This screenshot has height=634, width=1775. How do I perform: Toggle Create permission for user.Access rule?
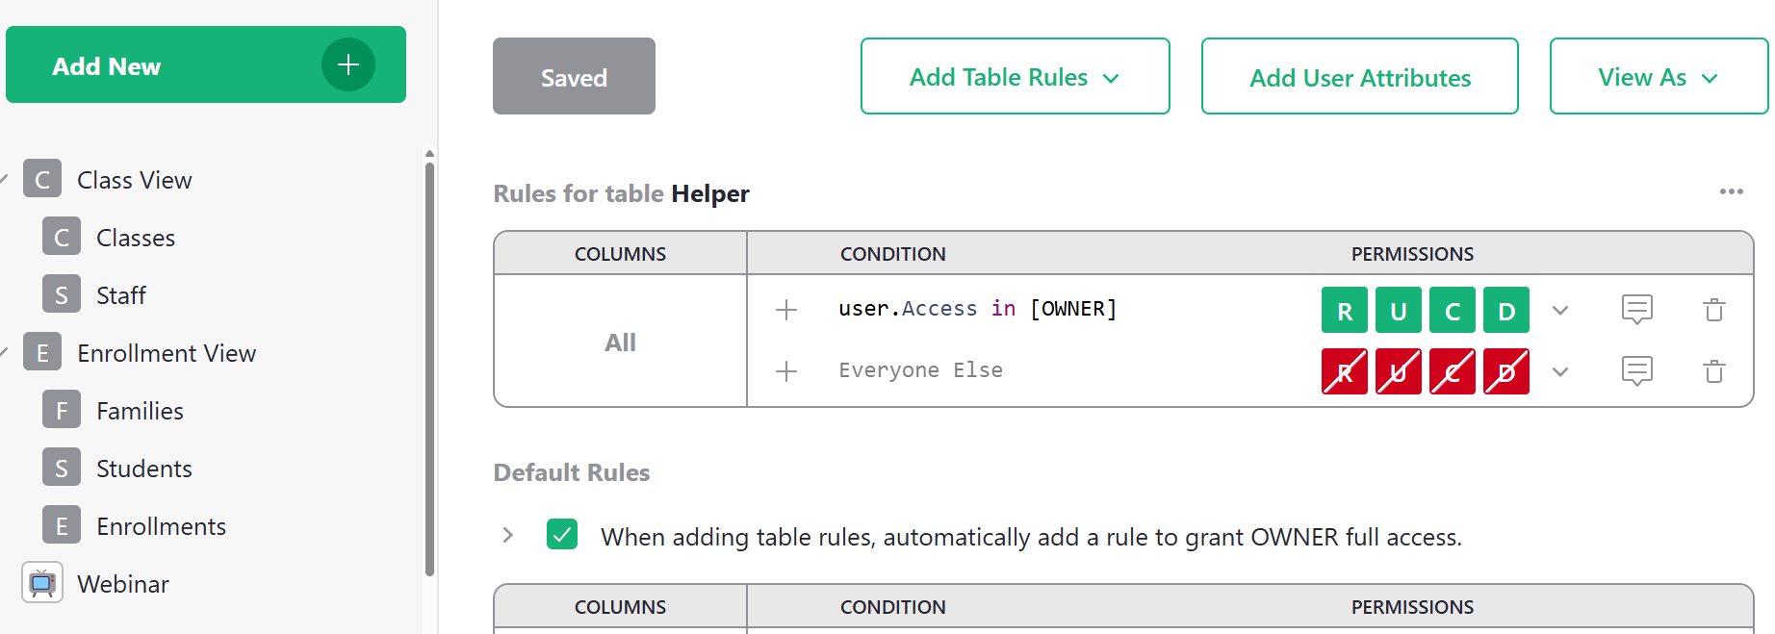1453,310
